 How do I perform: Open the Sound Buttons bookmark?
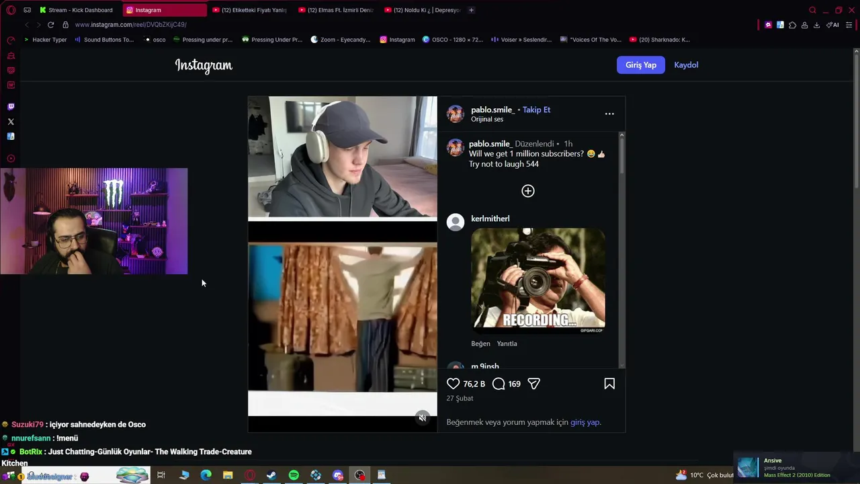(104, 40)
